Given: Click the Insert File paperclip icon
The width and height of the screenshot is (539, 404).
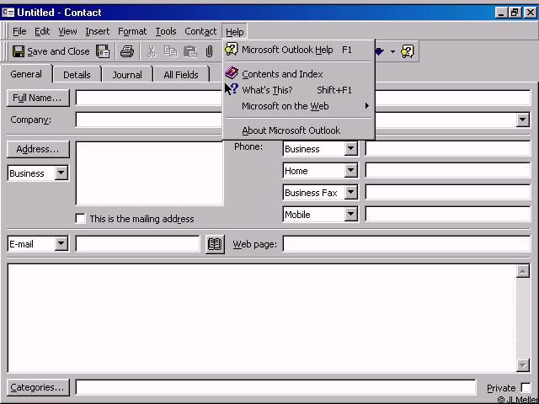Looking at the screenshot, I should click(209, 51).
